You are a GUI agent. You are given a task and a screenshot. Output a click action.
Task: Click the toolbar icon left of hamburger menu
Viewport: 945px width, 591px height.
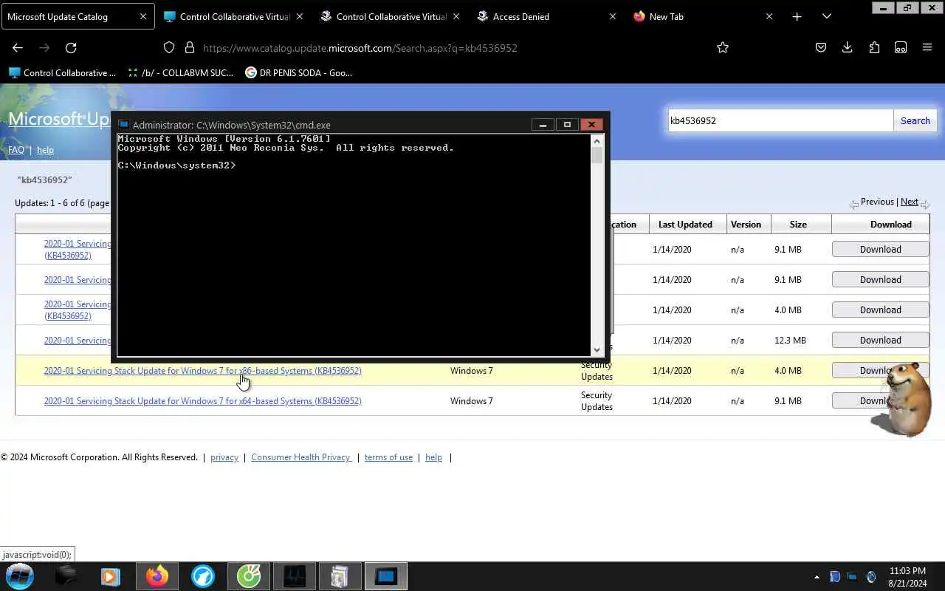pos(901,47)
